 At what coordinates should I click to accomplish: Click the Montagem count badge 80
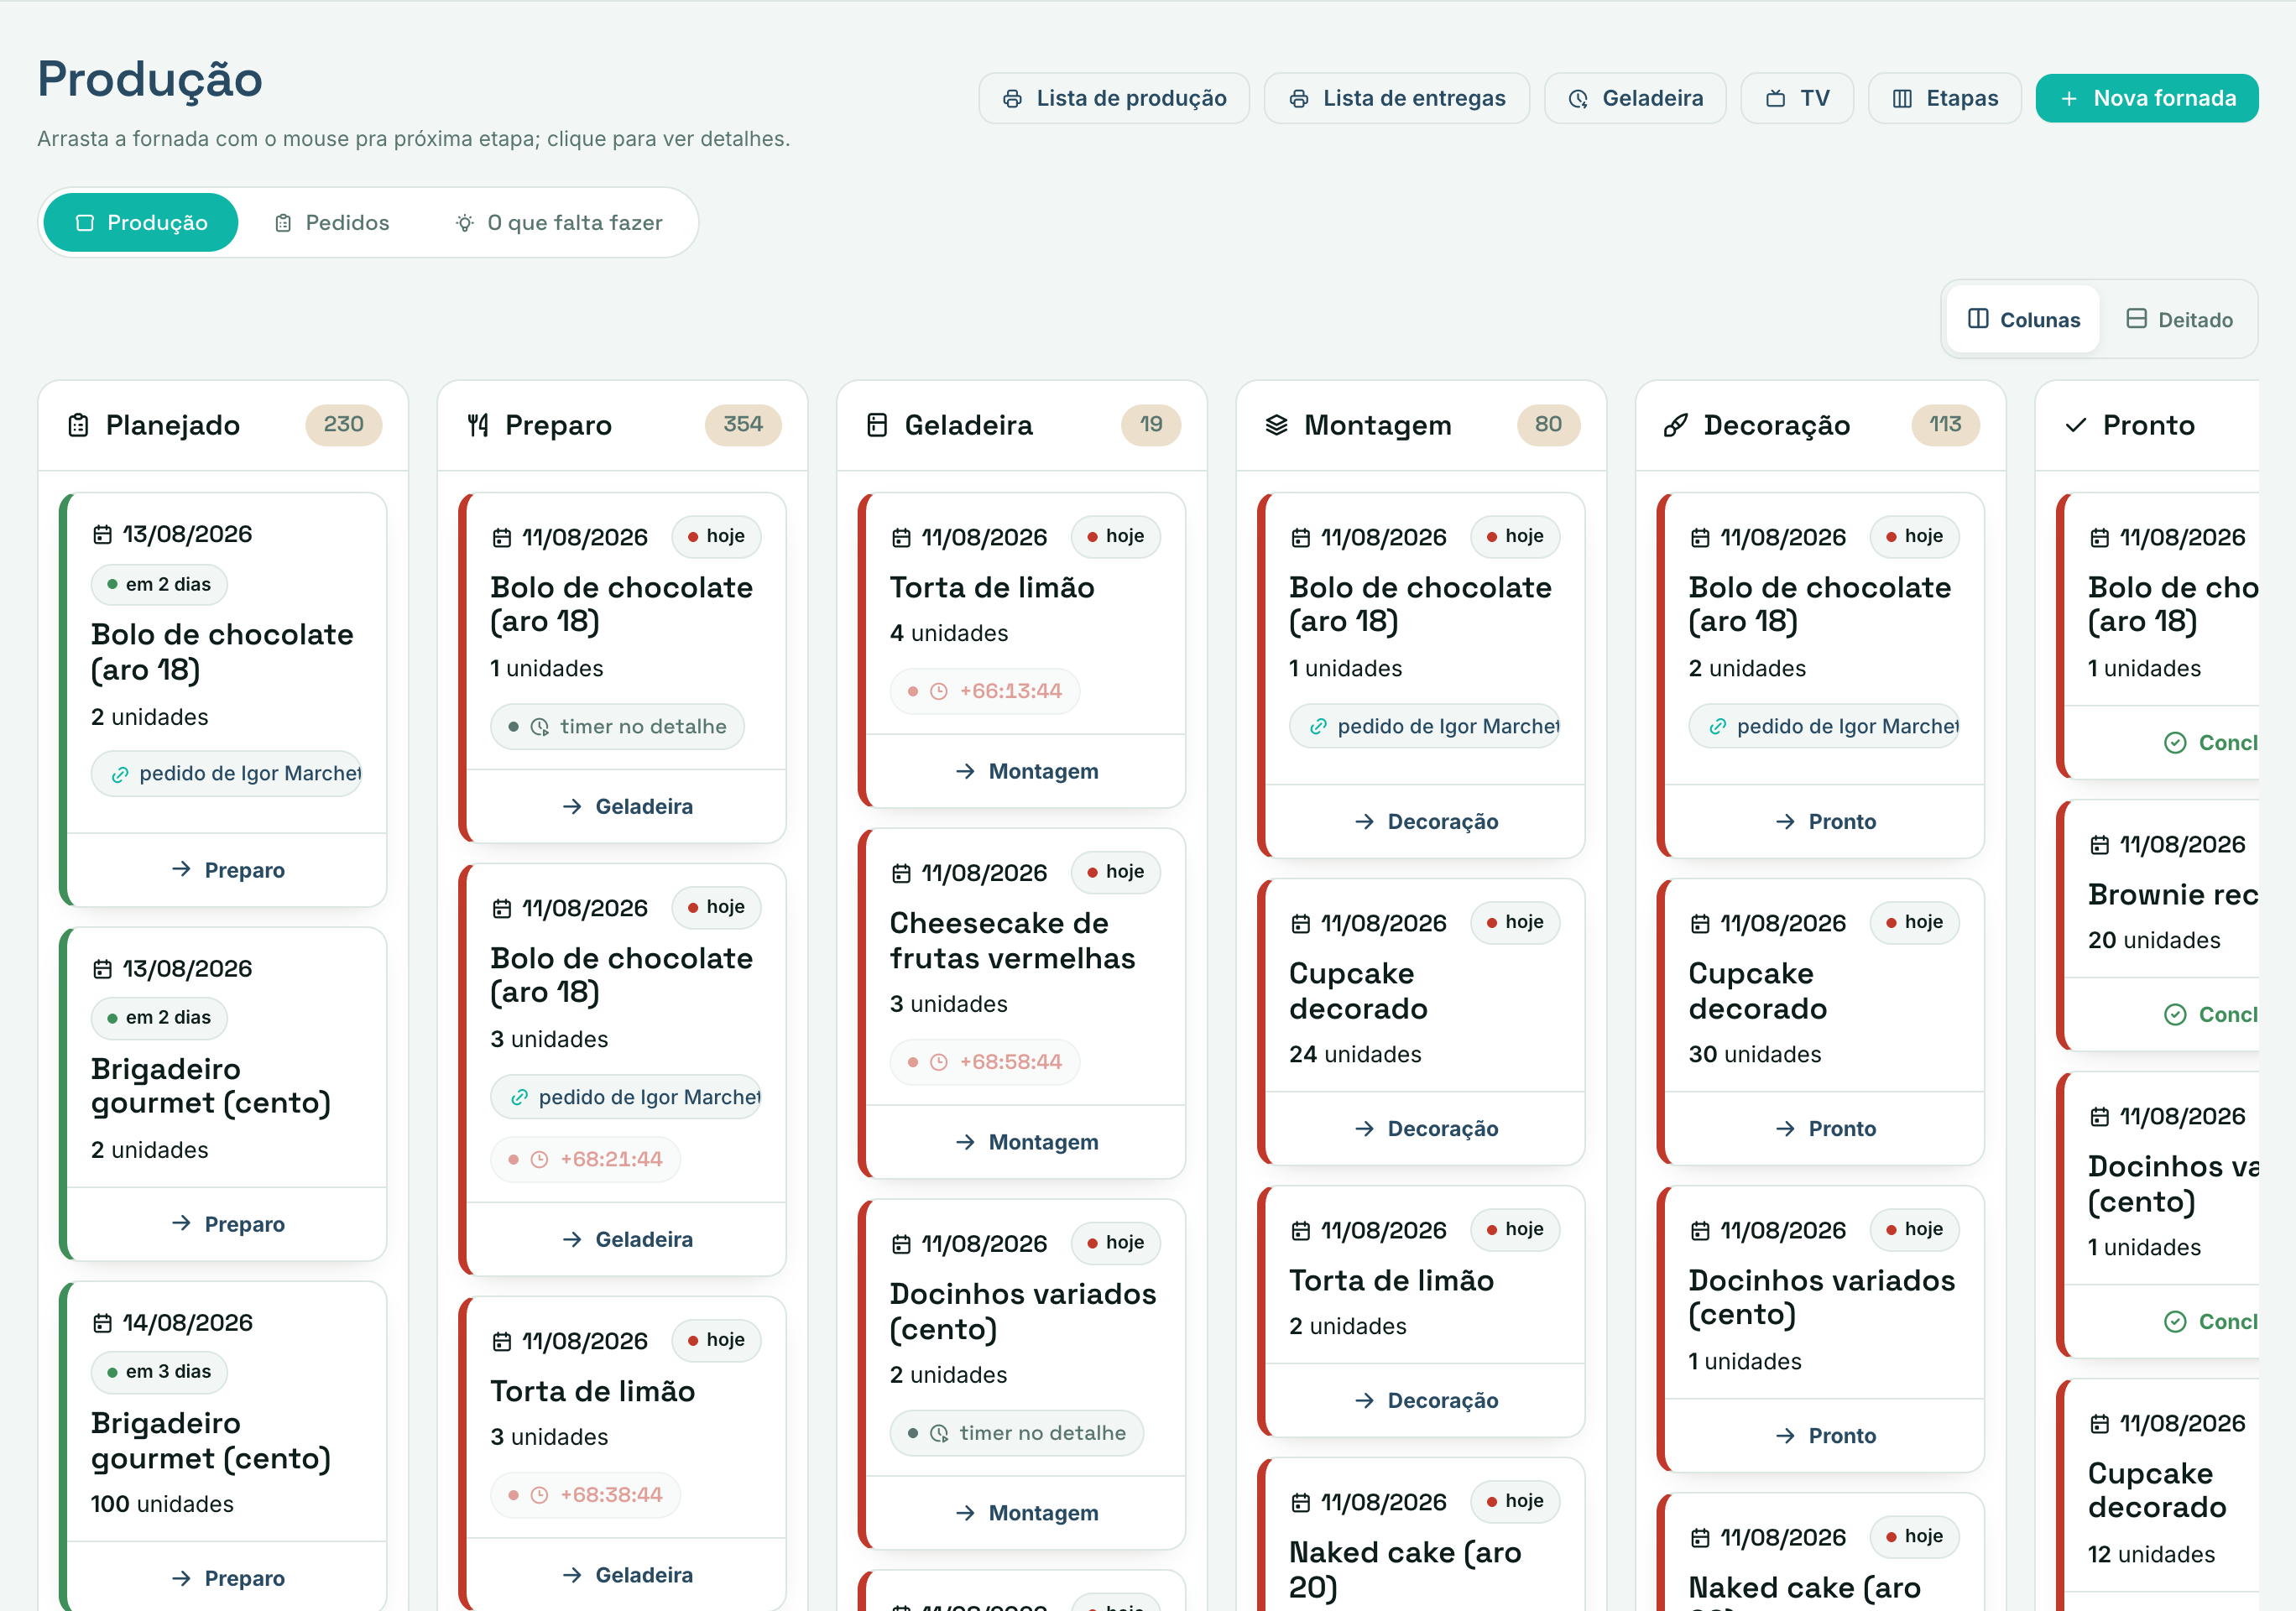[1548, 425]
